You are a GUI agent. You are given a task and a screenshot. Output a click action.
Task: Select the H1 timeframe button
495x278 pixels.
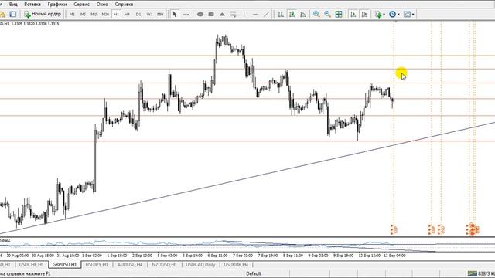pyautogui.click(x=116, y=14)
